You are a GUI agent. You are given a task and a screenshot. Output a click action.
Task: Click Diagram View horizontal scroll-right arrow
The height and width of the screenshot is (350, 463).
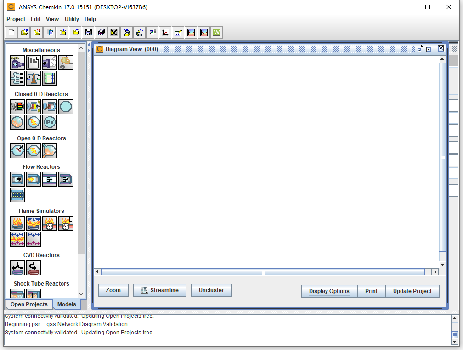435,272
